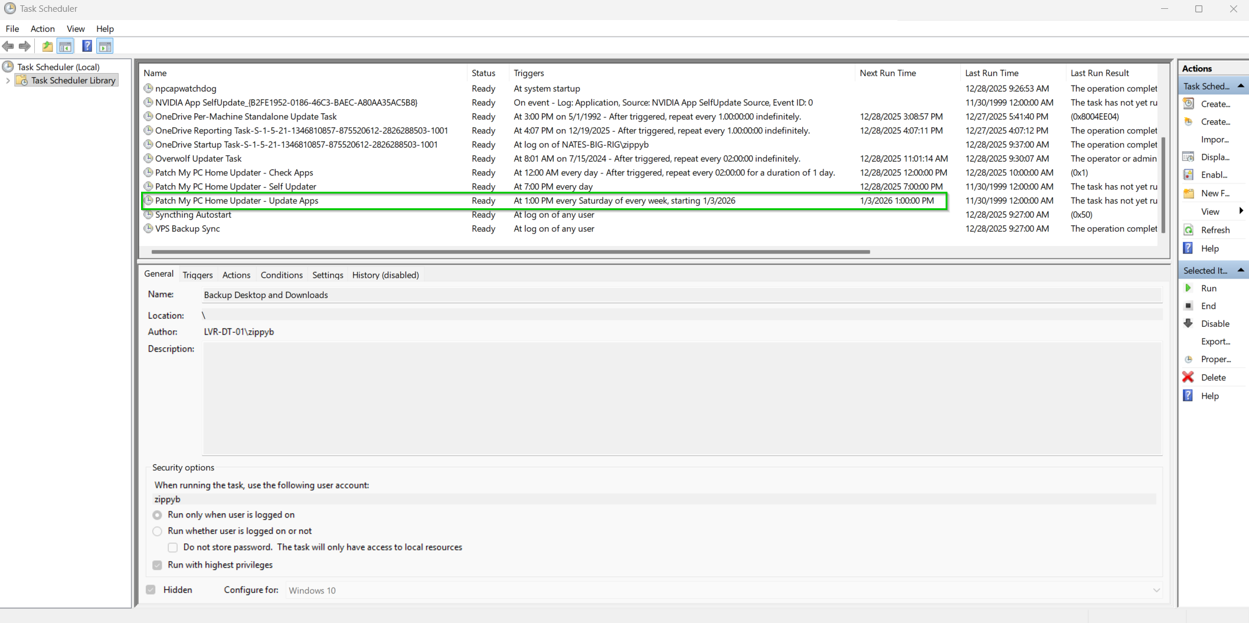Click the Refresh icon in the Actions pane
Screen dimensions: 1249x623
pyautogui.click(x=1188, y=230)
